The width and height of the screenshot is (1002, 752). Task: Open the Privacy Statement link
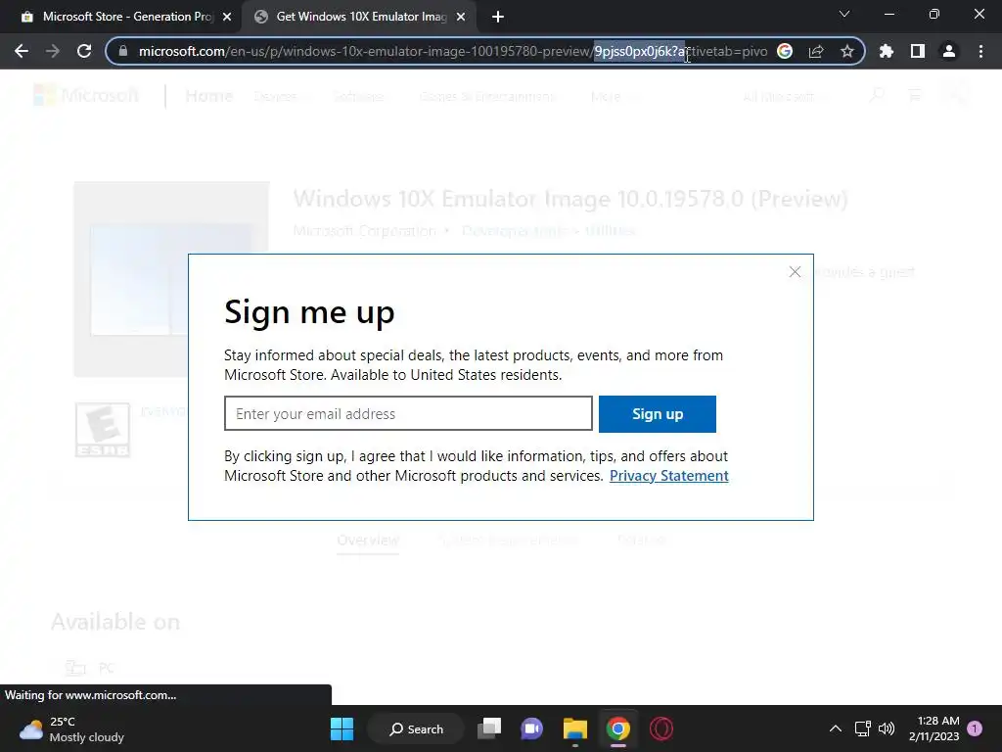pyautogui.click(x=668, y=476)
